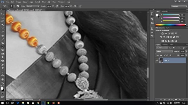Open Flow slider arrow

[x=71, y=6]
